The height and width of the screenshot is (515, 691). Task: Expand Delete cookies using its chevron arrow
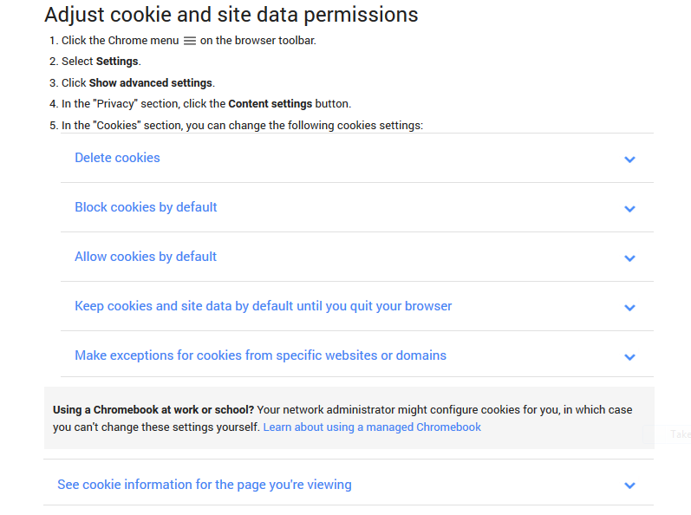(629, 160)
